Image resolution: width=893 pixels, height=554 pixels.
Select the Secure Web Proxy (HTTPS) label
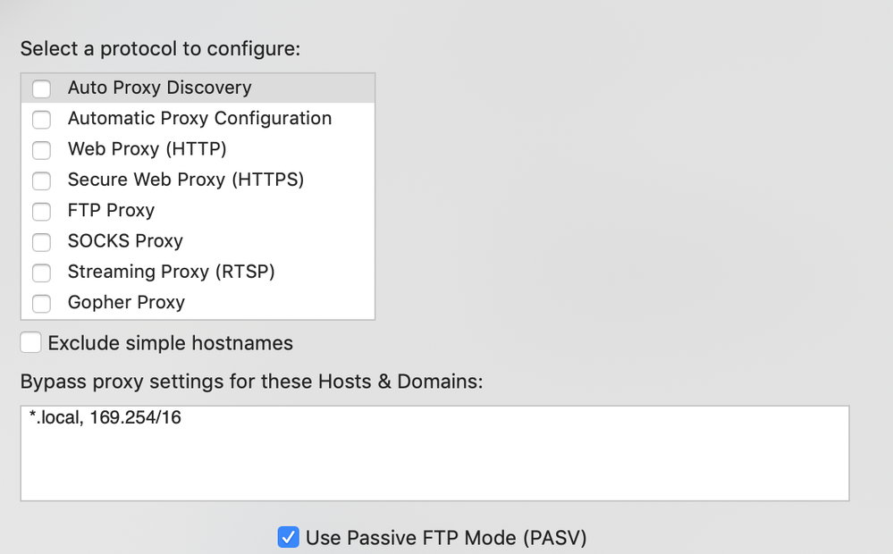coord(186,180)
